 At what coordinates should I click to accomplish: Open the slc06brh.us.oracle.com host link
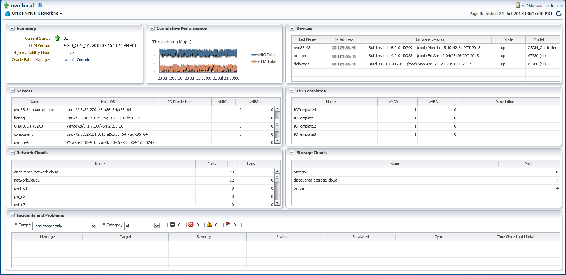[x=542, y=6]
